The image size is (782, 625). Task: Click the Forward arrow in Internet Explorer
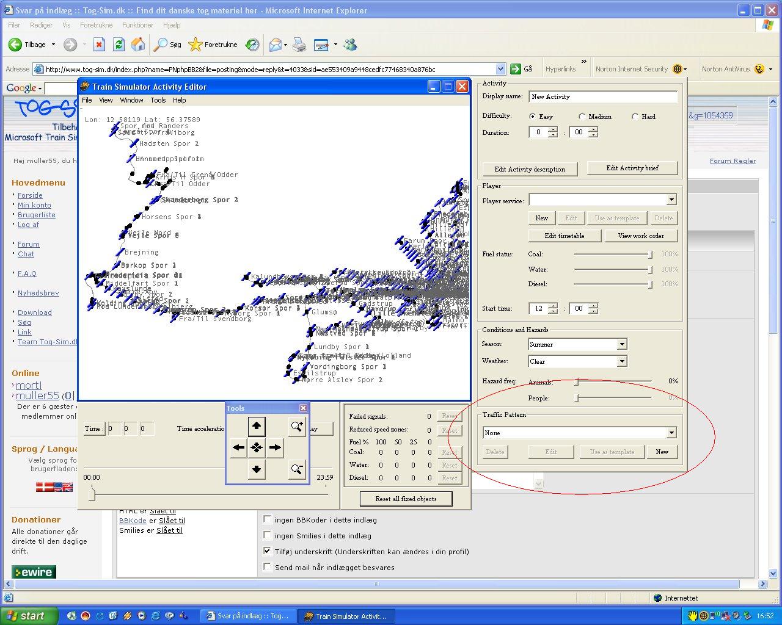pos(70,45)
